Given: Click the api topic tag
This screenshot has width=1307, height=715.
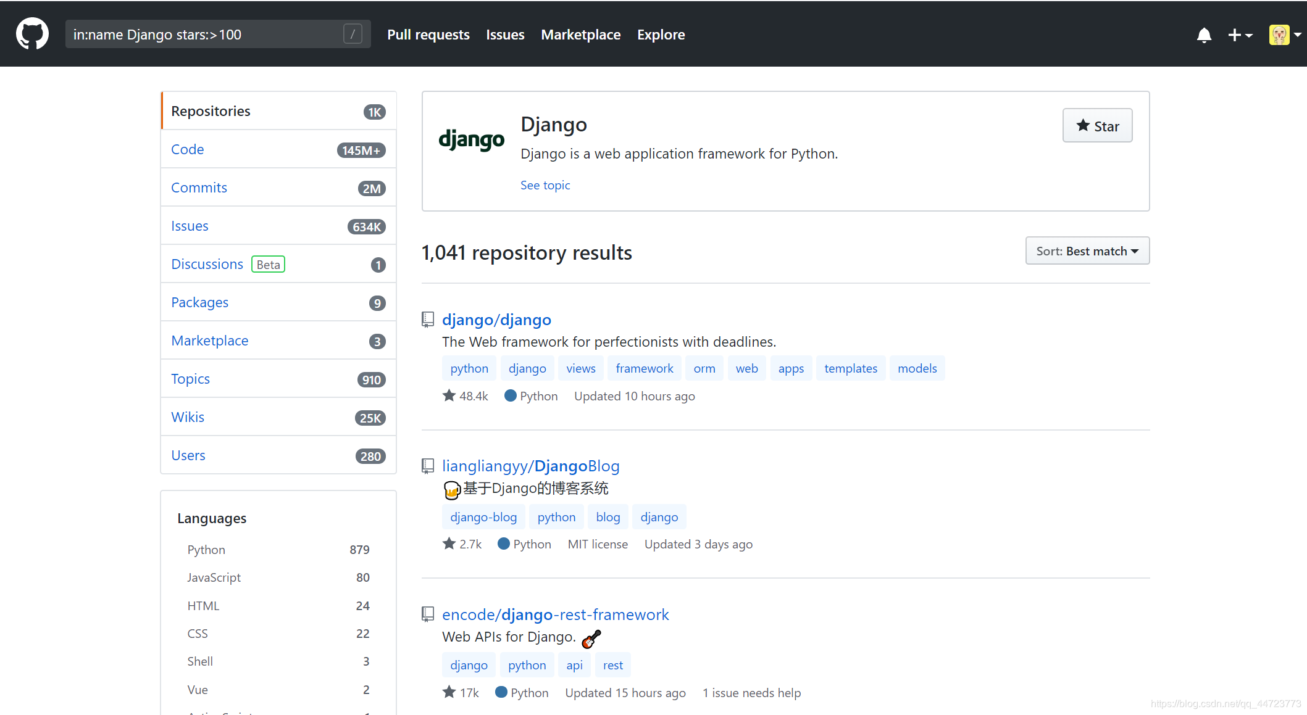Looking at the screenshot, I should pos(575,665).
